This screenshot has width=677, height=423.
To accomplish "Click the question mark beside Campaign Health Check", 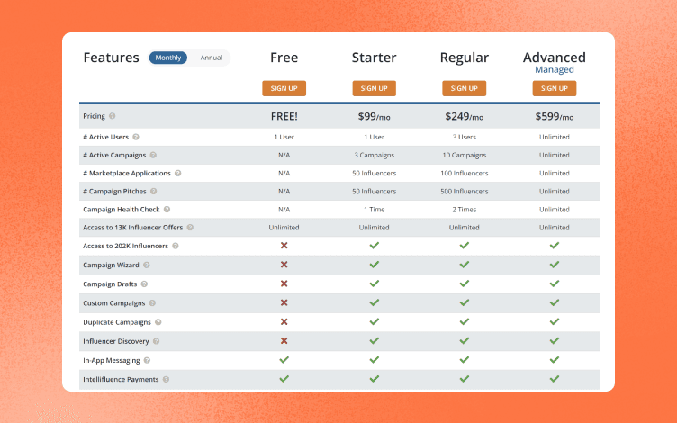I will click(x=167, y=210).
